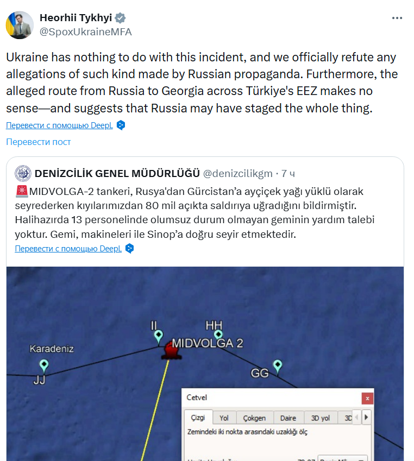Viewport: 414px width, 461px height.
Task: Click Heorhii Tykhyi's profile avatar
Action: pos(20,25)
